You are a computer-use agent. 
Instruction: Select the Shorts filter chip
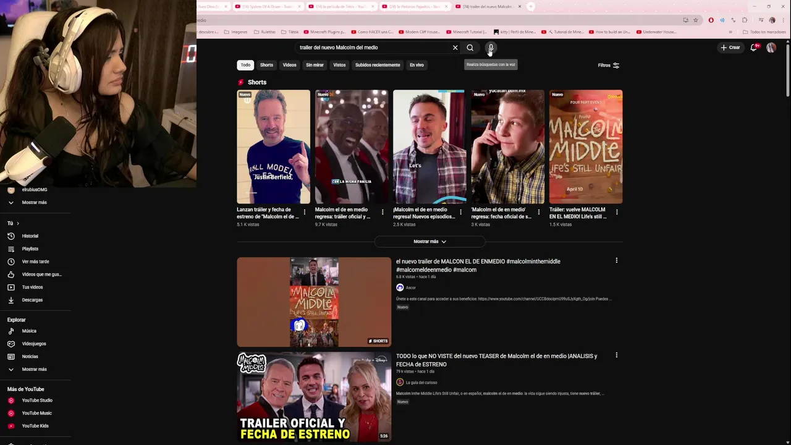pos(266,65)
